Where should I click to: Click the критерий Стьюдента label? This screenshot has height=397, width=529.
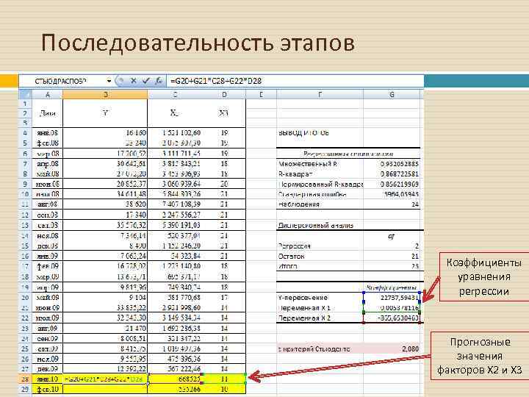(320, 348)
